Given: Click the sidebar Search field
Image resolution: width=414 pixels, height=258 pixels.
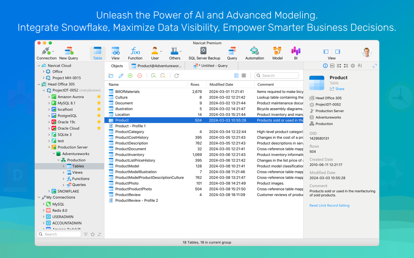Looking at the screenshot, I should 59,234.
